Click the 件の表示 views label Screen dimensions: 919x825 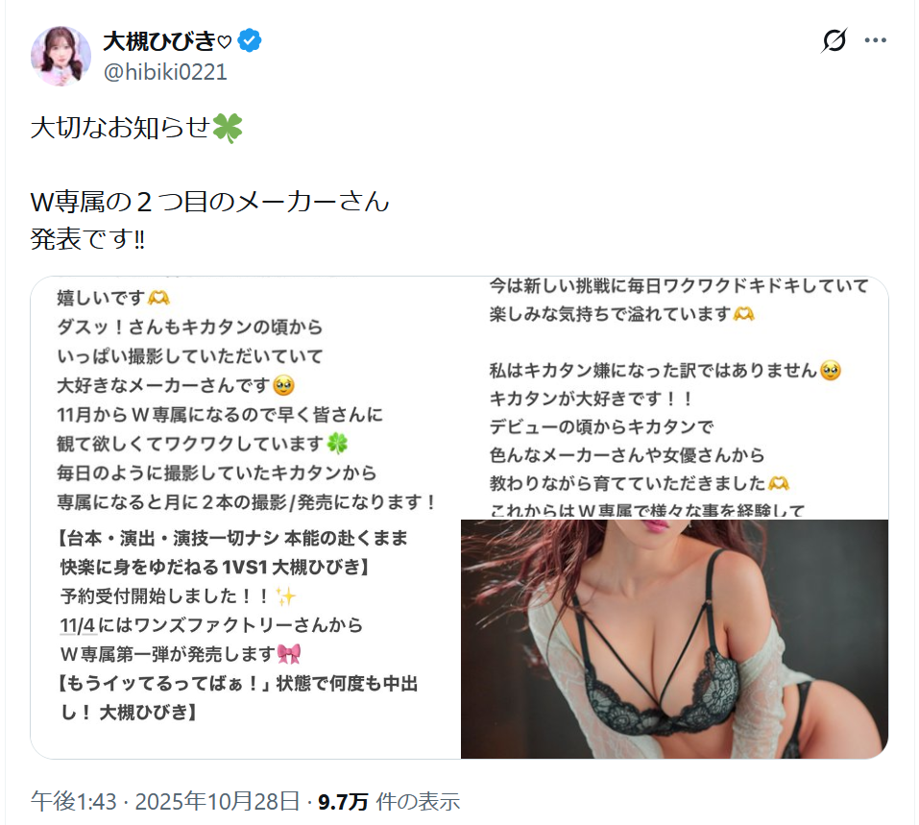pos(418,802)
